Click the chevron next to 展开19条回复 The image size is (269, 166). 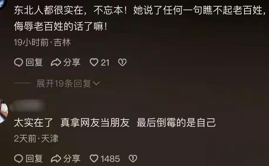point(96,84)
